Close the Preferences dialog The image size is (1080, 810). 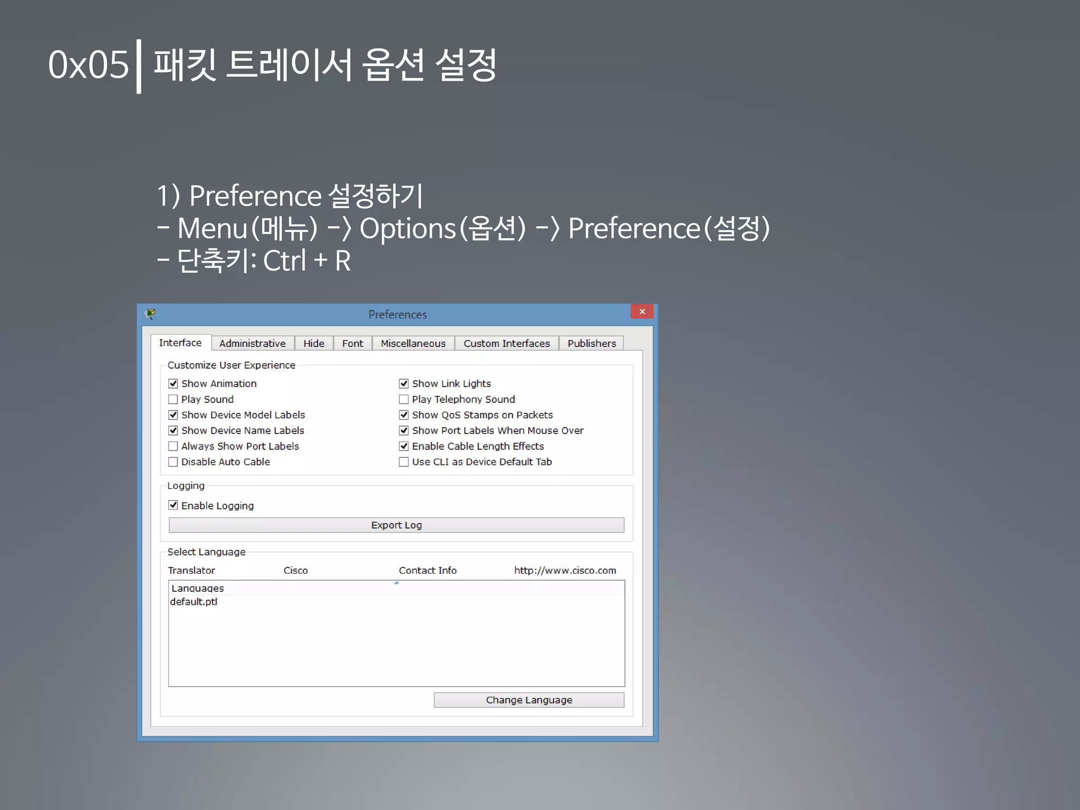642,311
